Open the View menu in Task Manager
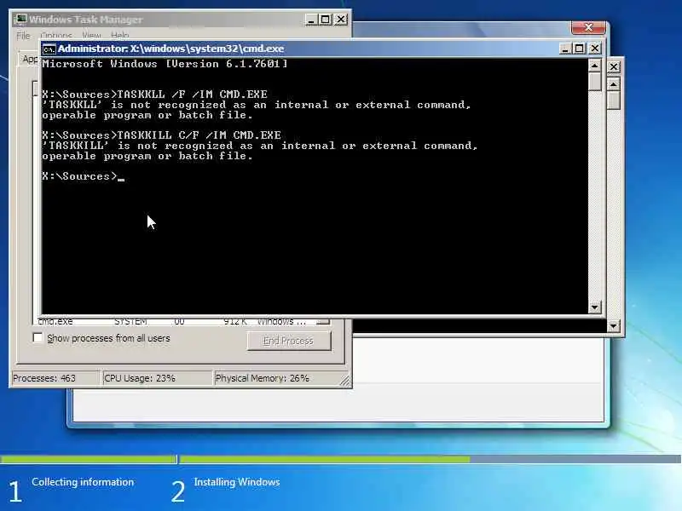 (91, 35)
